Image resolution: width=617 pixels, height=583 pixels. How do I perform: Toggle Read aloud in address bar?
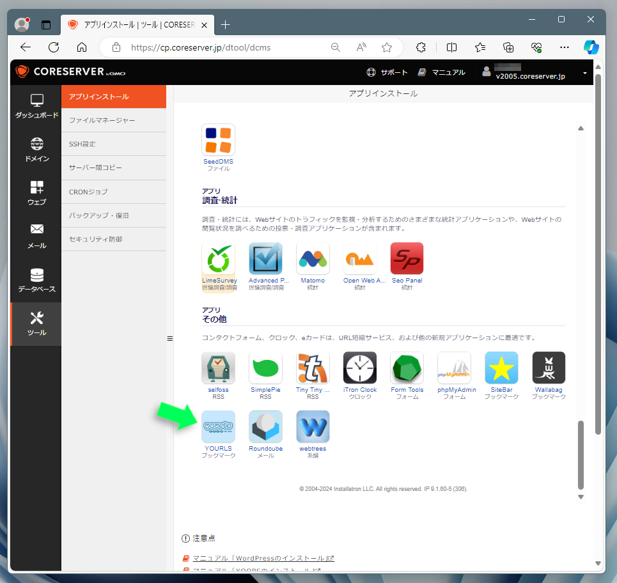point(361,47)
